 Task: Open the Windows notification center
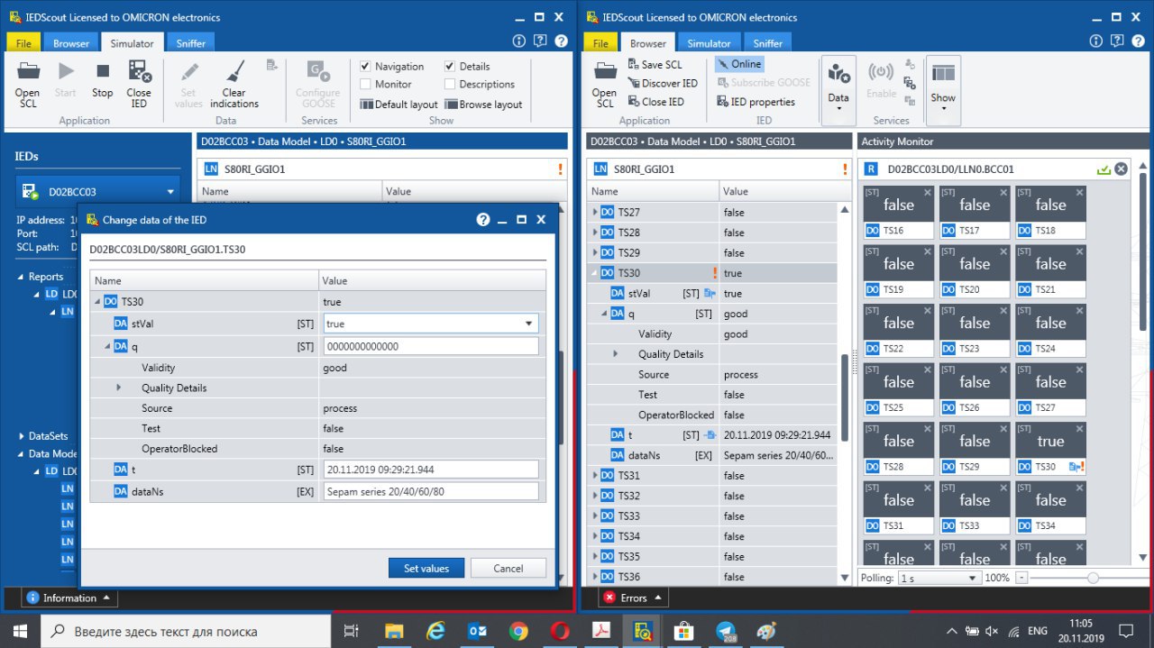coord(1125,631)
